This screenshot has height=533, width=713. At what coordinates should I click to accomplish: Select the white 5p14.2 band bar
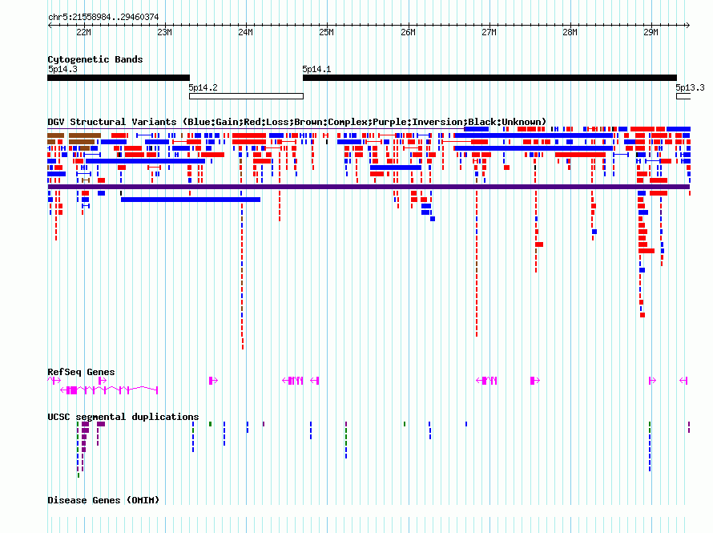(x=246, y=96)
